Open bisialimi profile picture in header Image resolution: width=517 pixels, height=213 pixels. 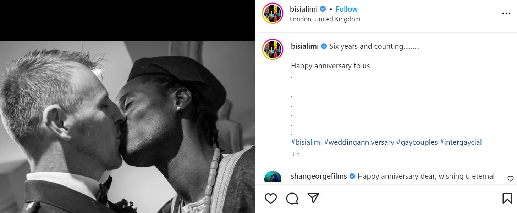[273, 14]
